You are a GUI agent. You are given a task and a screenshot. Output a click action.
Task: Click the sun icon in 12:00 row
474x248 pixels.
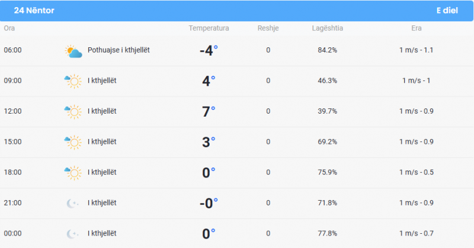point(73,112)
